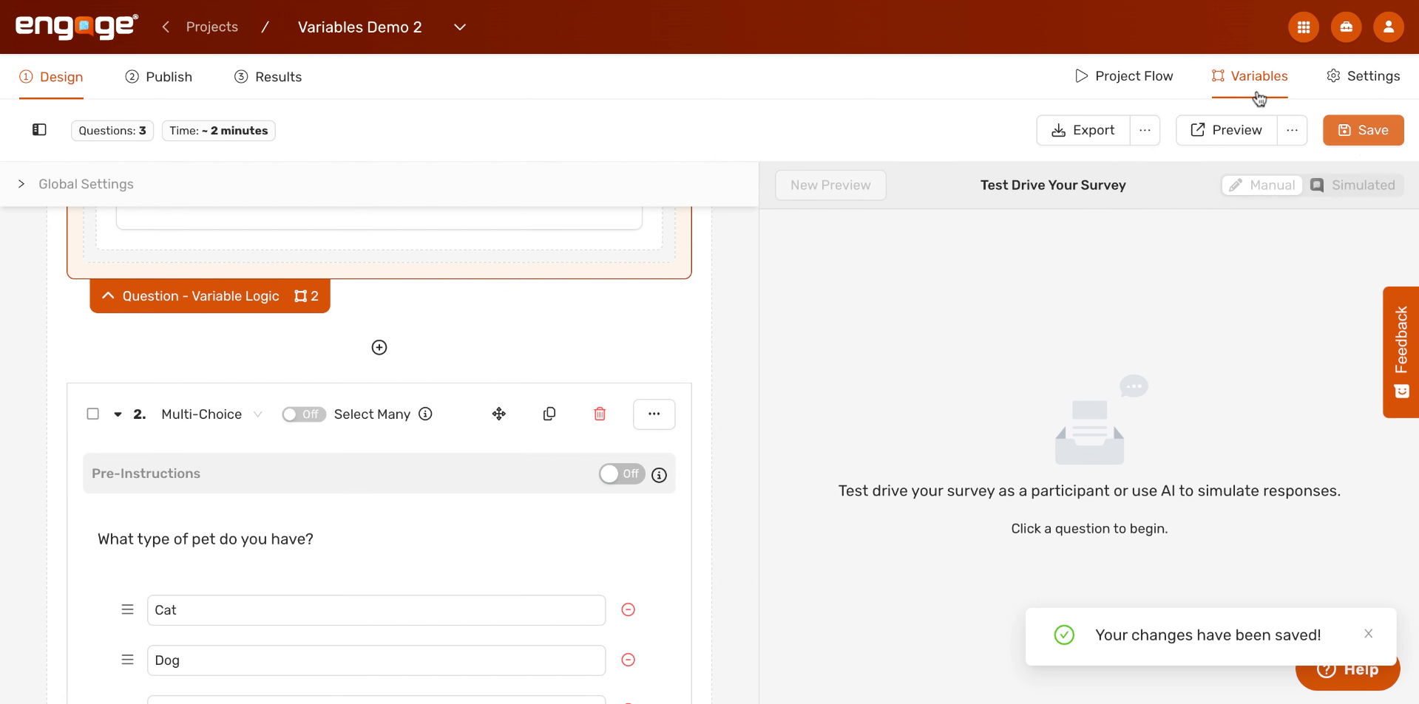Check the question 2 selection checkbox
The width and height of the screenshot is (1419, 704).
92,414
